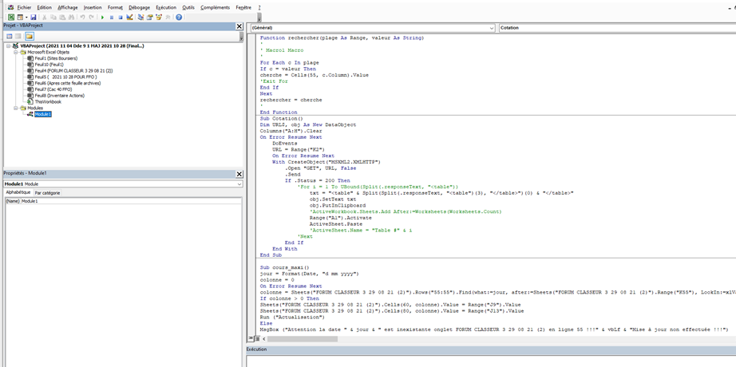Open the Help question mark icon
This screenshot has height=367, width=736.
(x=179, y=17)
